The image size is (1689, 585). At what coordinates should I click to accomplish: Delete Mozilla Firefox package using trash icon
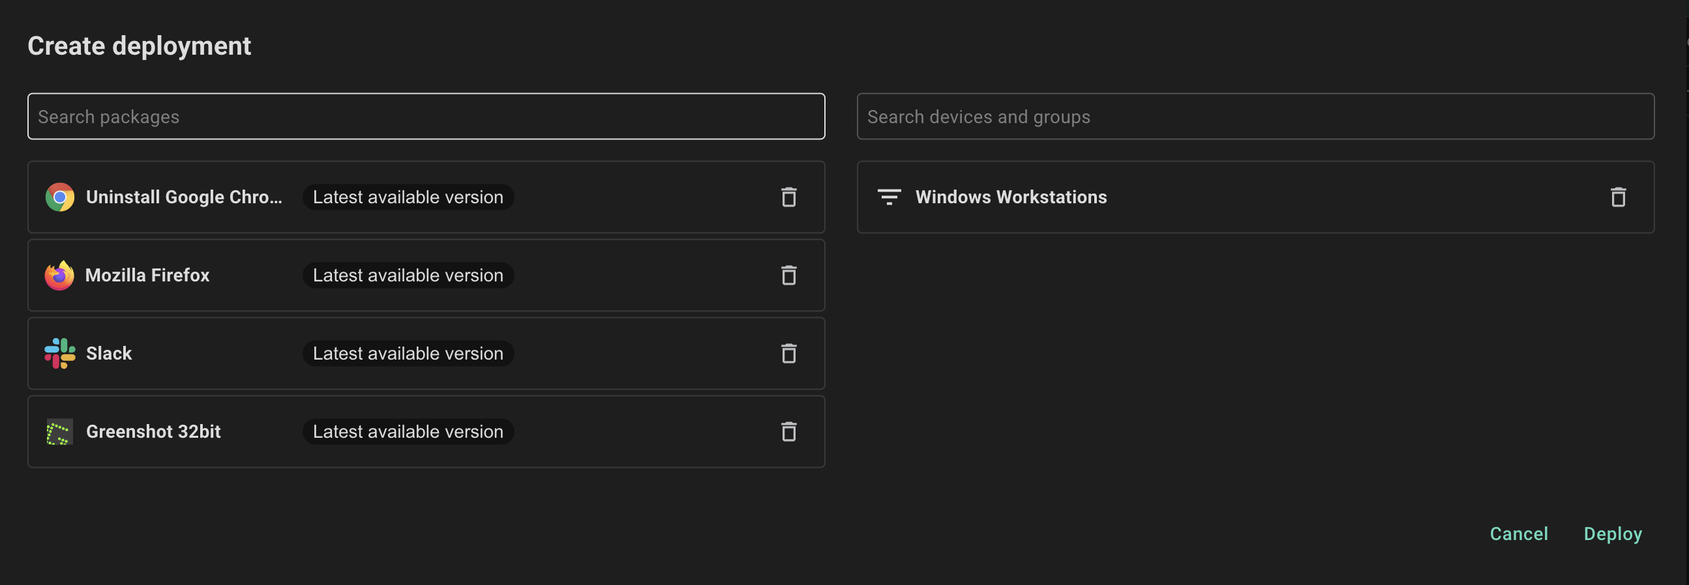[789, 275]
